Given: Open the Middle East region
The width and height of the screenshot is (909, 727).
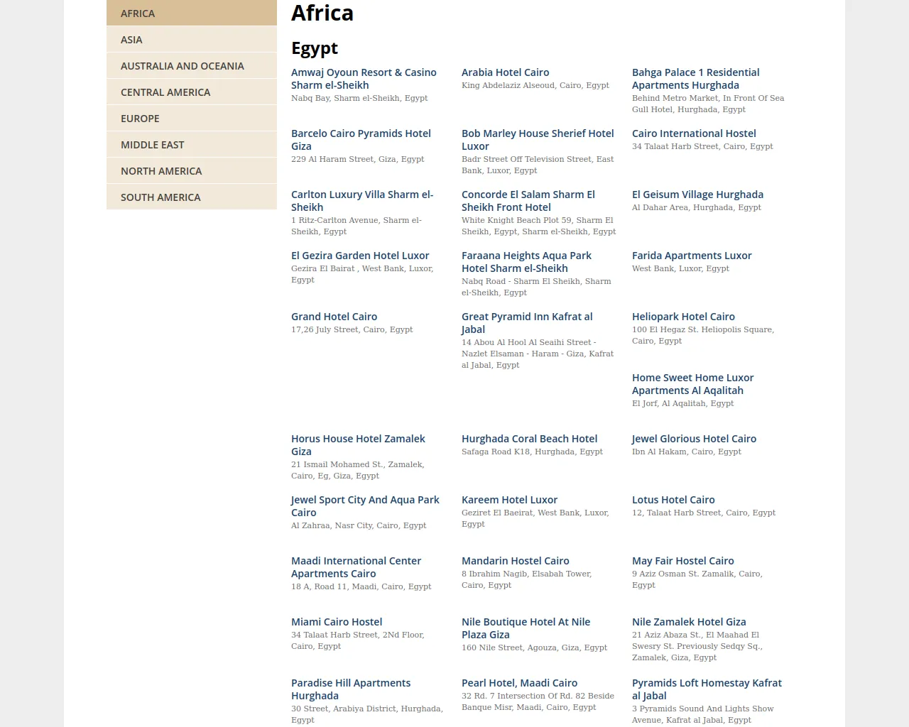Looking at the screenshot, I should [192, 145].
